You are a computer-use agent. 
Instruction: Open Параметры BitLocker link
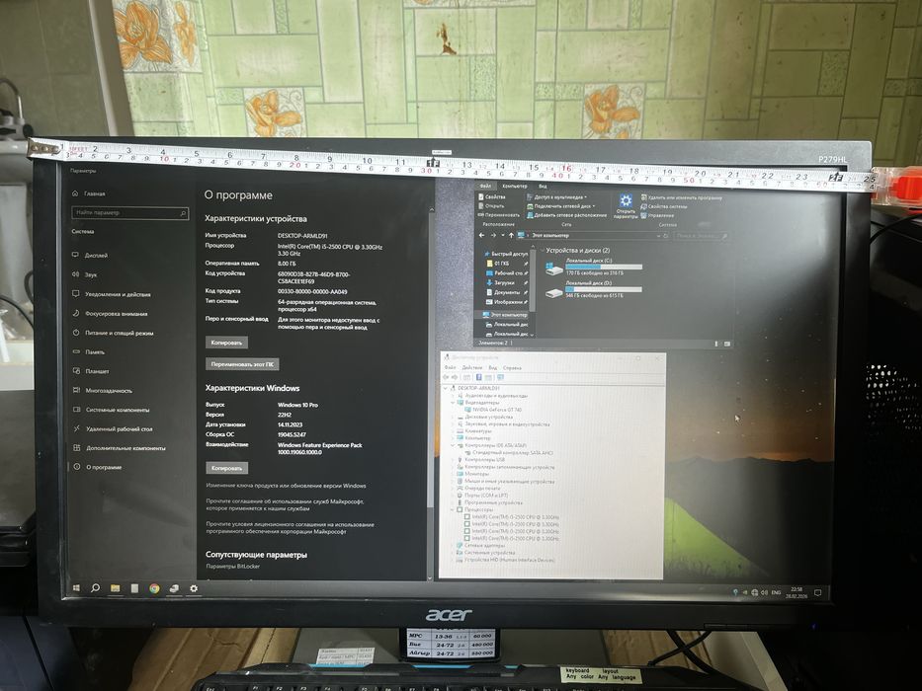pyautogui.click(x=232, y=567)
